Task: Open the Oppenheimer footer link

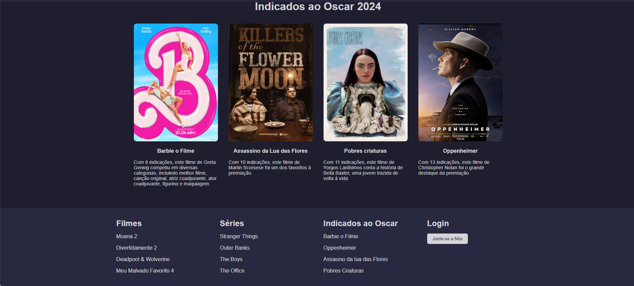Action: click(x=339, y=248)
